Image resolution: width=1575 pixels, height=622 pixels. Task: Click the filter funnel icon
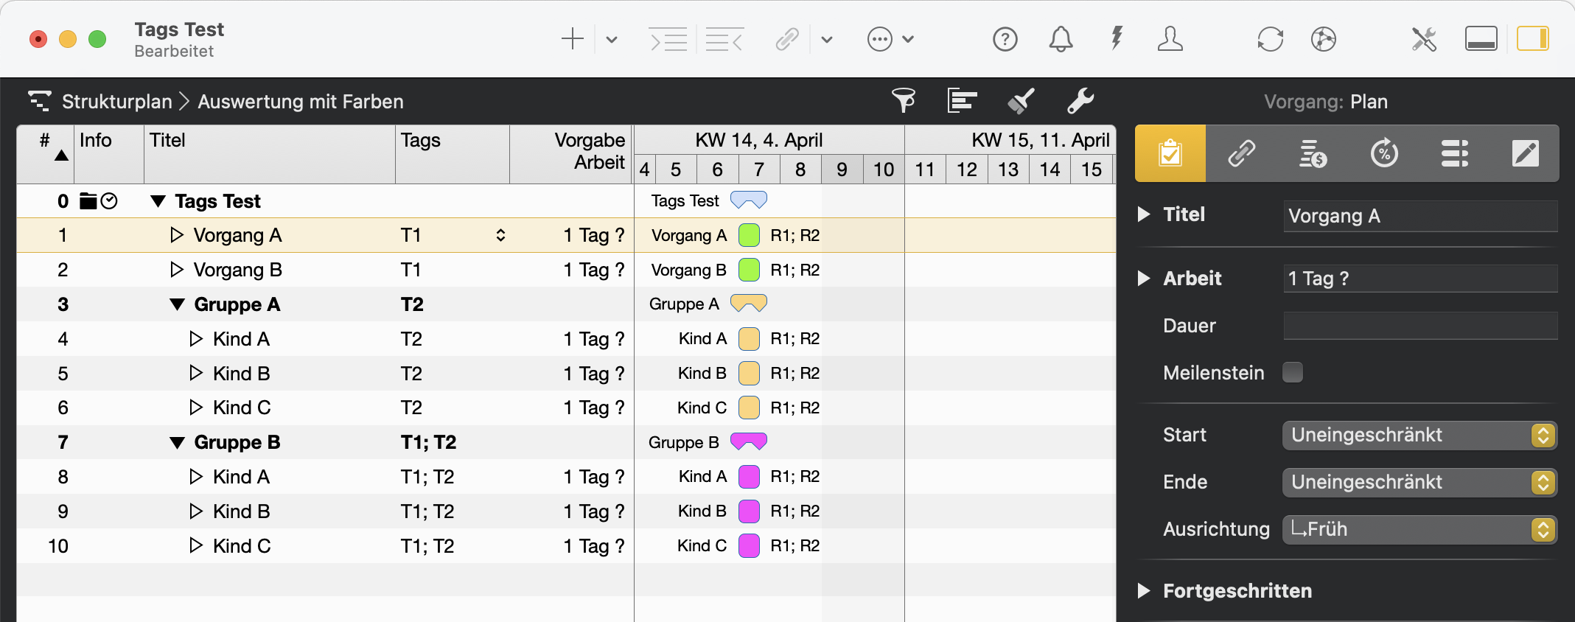[903, 100]
